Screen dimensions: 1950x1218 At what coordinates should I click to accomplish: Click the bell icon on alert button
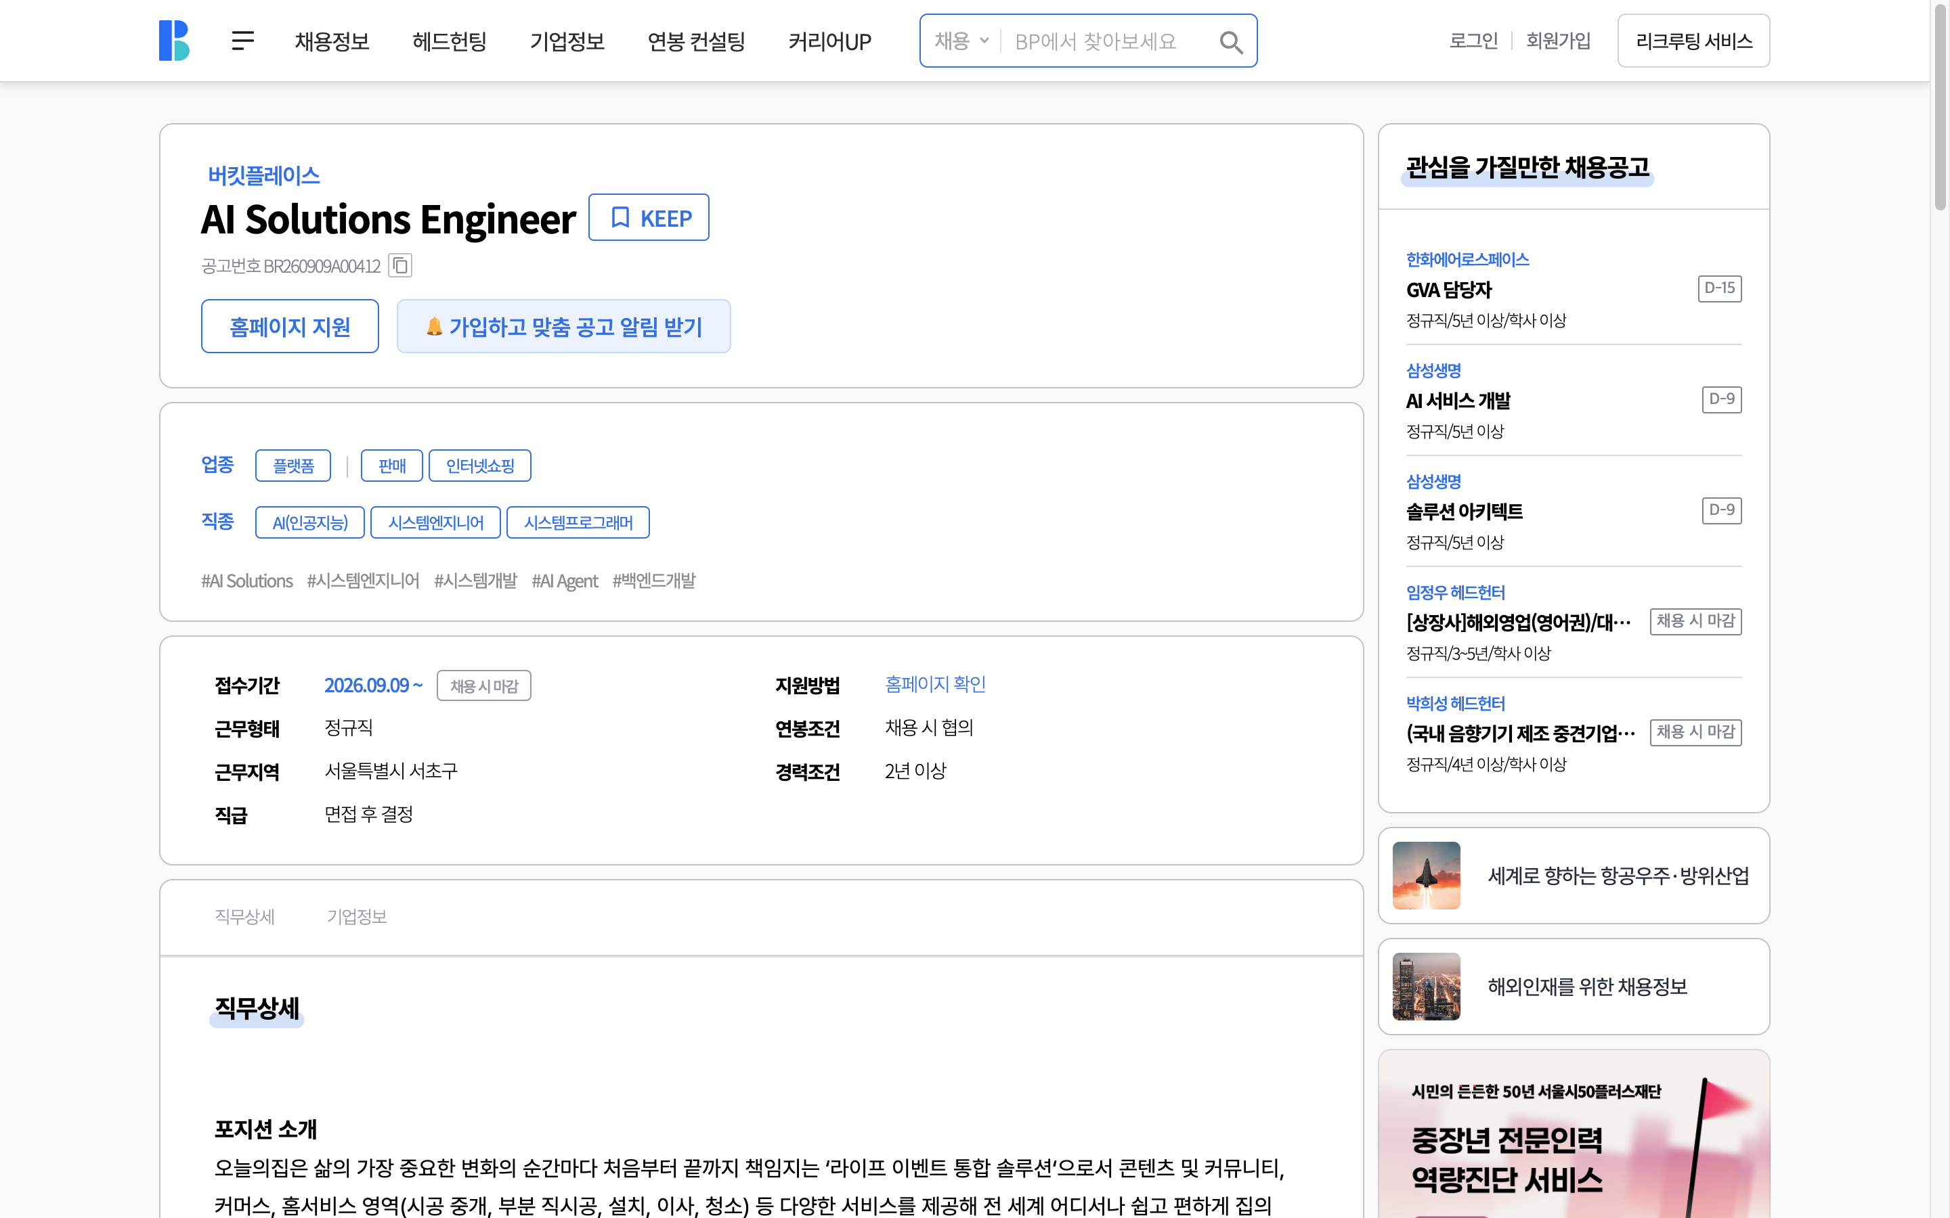[x=434, y=326]
